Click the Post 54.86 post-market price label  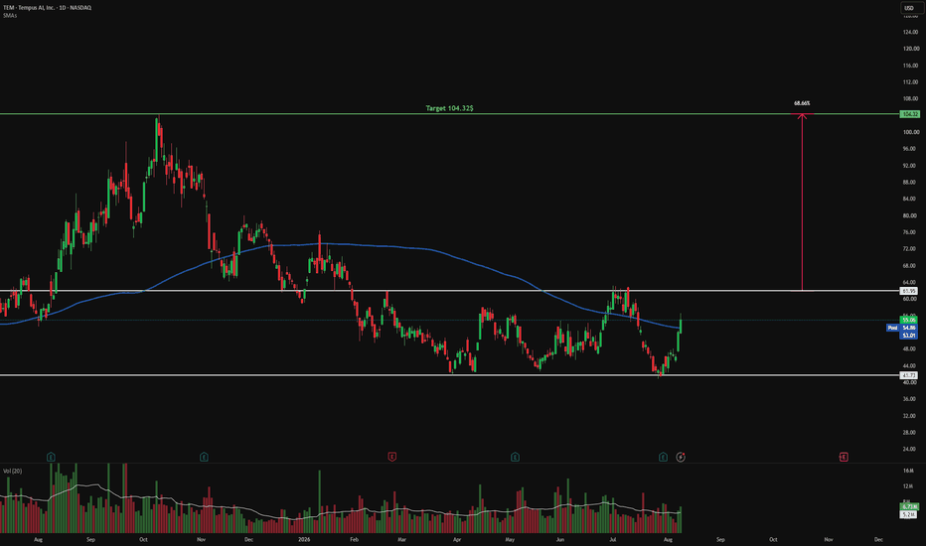[x=902, y=328]
